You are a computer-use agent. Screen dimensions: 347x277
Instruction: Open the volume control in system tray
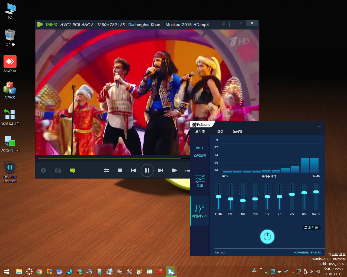(311, 272)
